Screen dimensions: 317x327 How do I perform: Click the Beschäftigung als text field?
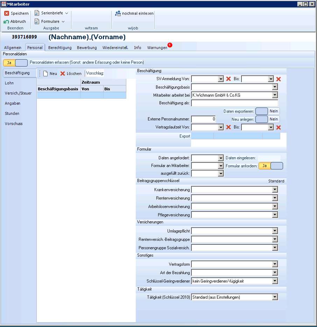click(x=235, y=103)
